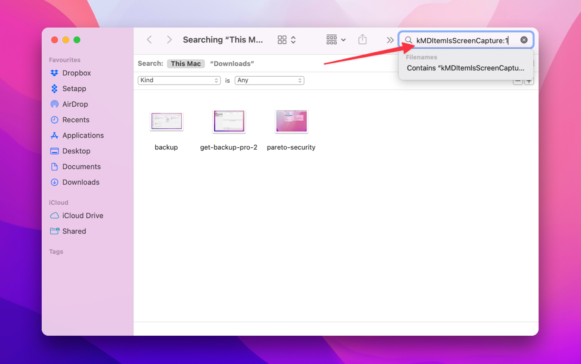The image size is (581, 364).
Task: Open iCloud Drive from sidebar
Action: (83, 215)
